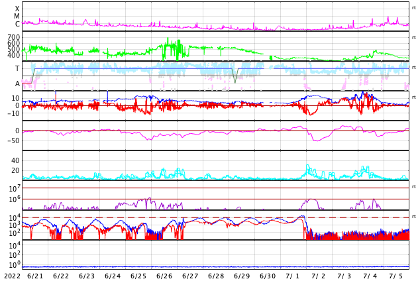
Task: Click the X flare class label
Action: (x=17, y=9)
